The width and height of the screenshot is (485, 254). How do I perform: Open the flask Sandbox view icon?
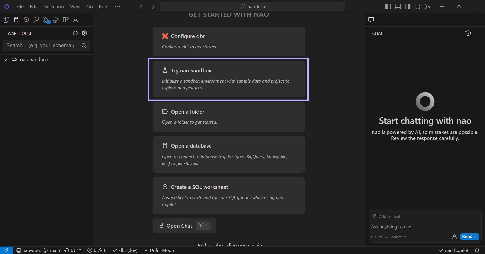[75, 20]
